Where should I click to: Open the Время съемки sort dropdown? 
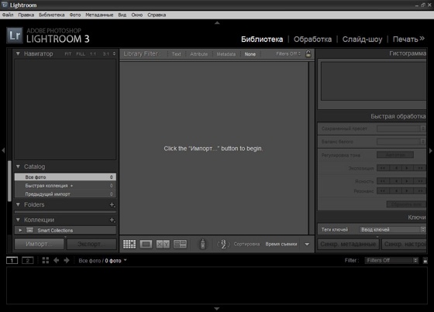pos(281,244)
